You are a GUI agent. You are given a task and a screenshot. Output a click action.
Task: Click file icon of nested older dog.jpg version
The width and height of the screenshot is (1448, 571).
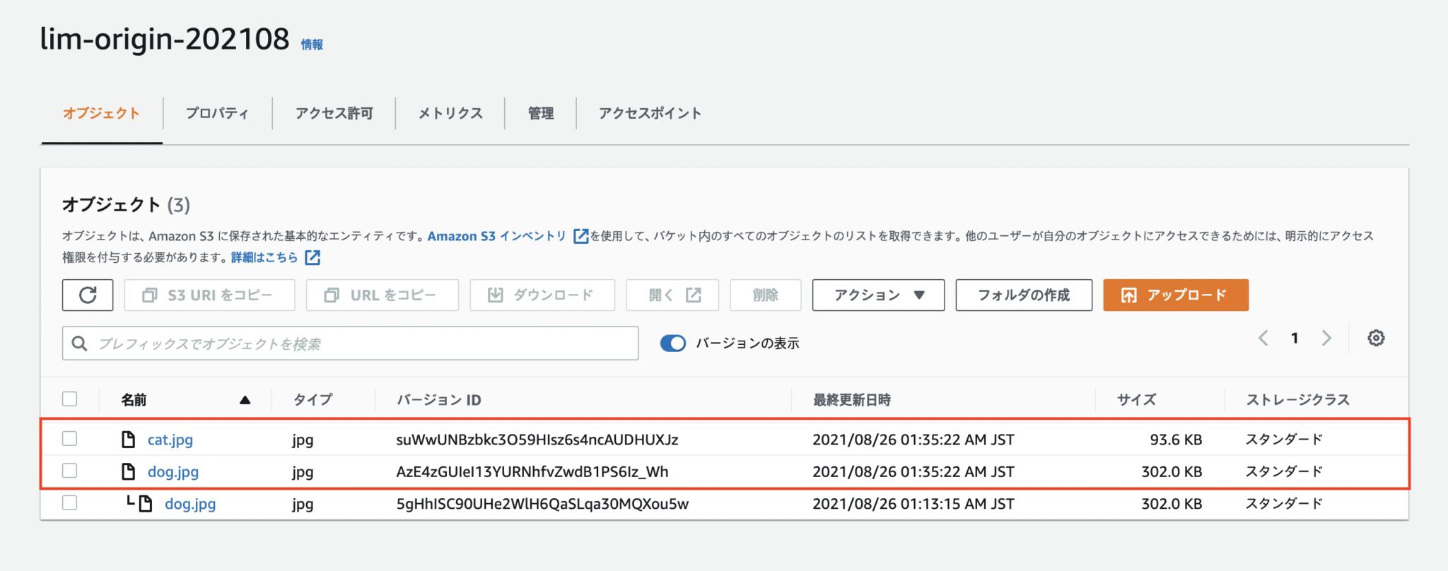pyautogui.click(x=146, y=504)
